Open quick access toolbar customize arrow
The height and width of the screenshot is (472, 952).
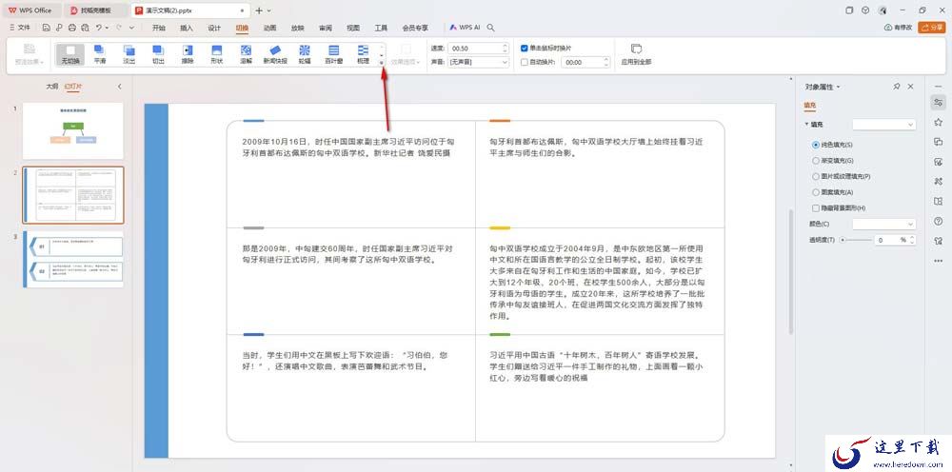[131, 28]
